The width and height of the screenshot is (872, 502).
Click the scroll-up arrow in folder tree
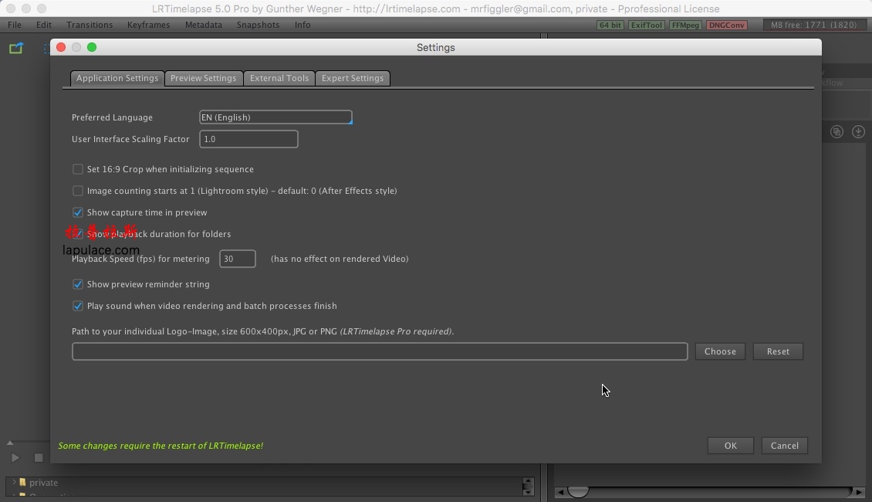[x=528, y=481]
